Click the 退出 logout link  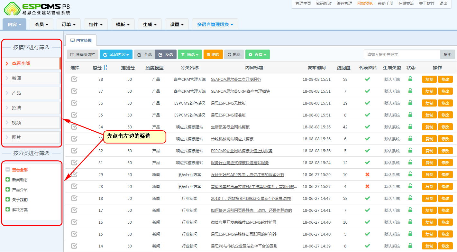(443, 4)
